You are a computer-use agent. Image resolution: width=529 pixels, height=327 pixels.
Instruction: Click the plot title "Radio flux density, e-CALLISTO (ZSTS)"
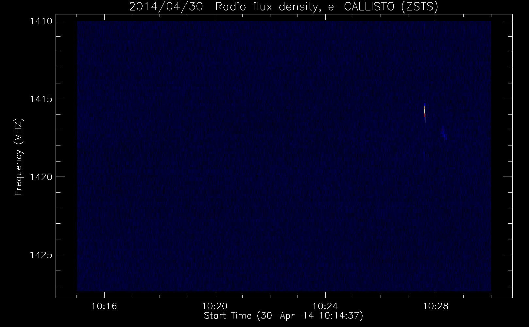point(326,7)
